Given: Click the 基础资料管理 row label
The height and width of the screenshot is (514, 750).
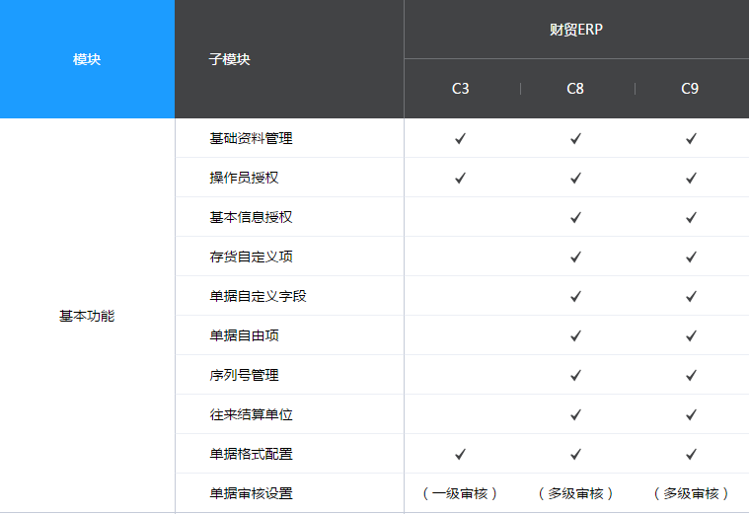Looking at the screenshot, I should click(x=251, y=138).
